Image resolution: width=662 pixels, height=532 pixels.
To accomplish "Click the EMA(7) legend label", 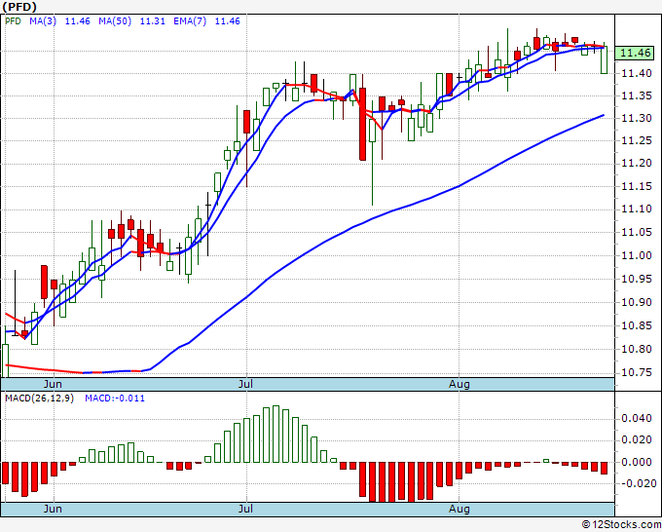I will pyautogui.click(x=190, y=21).
